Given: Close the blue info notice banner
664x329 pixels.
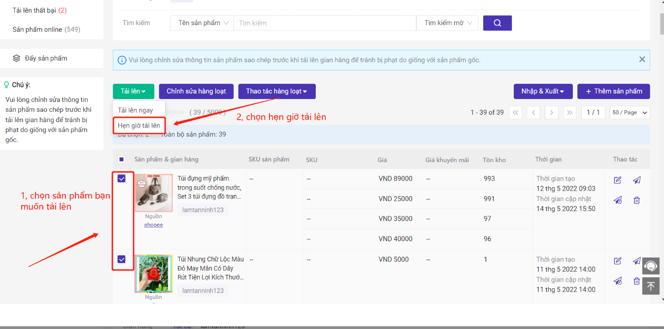Looking at the screenshot, I should tap(642, 60).
